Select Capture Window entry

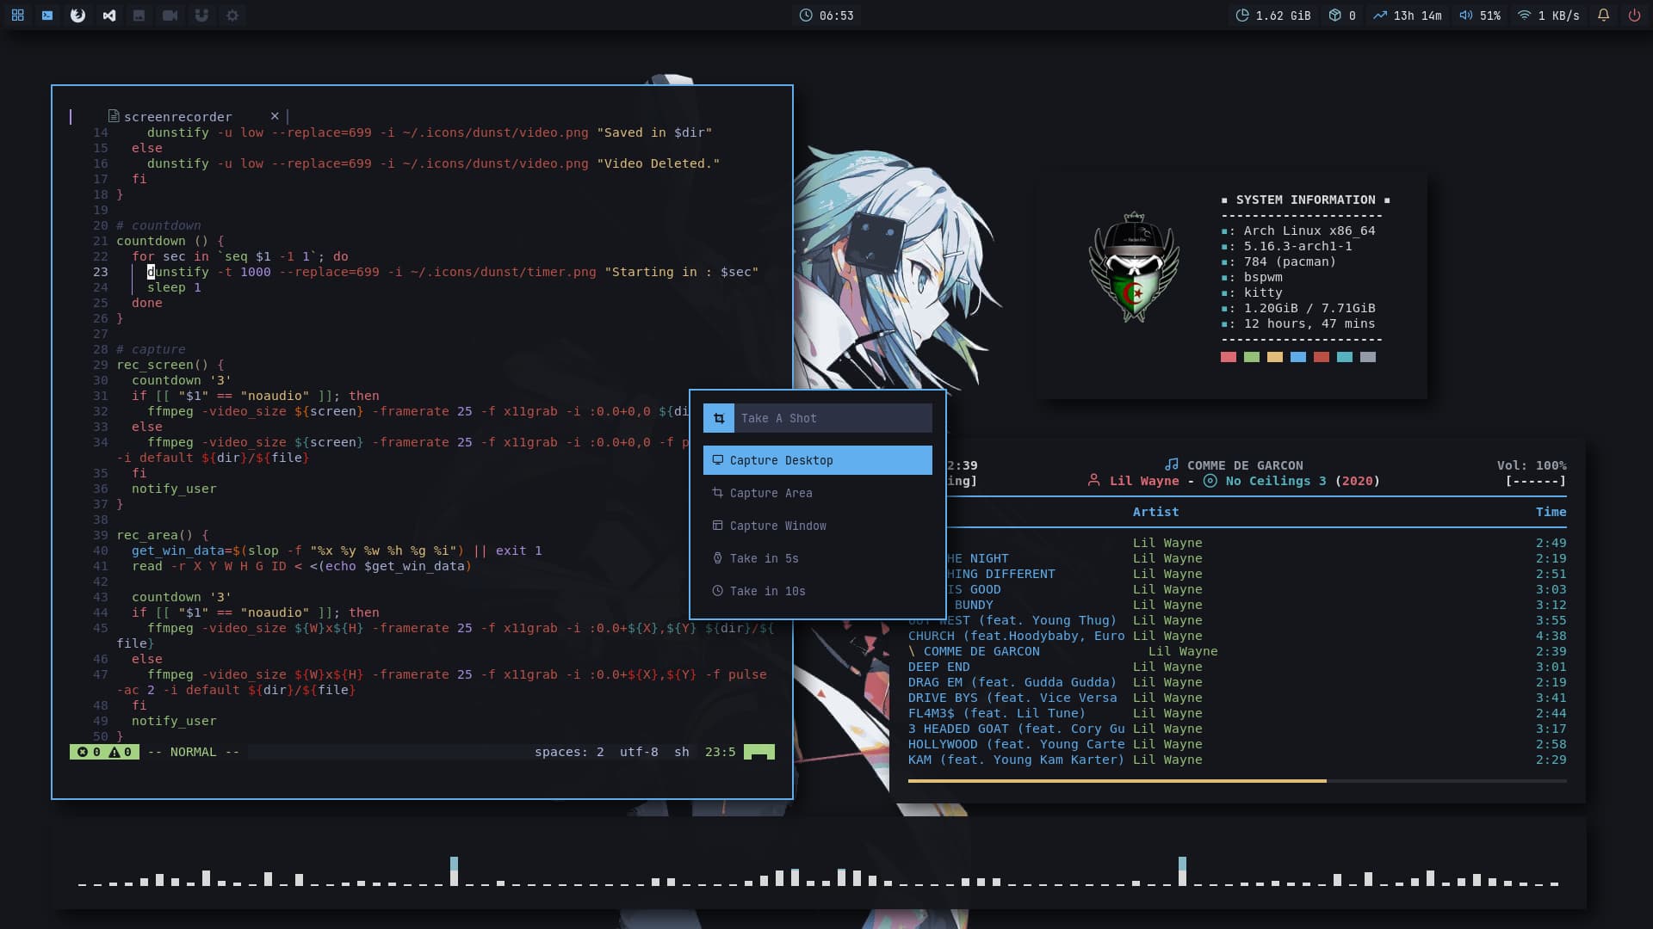[x=777, y=526]
